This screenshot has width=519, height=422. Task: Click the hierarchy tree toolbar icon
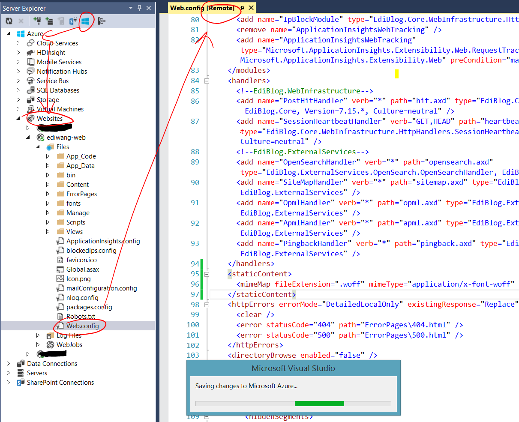102,21
